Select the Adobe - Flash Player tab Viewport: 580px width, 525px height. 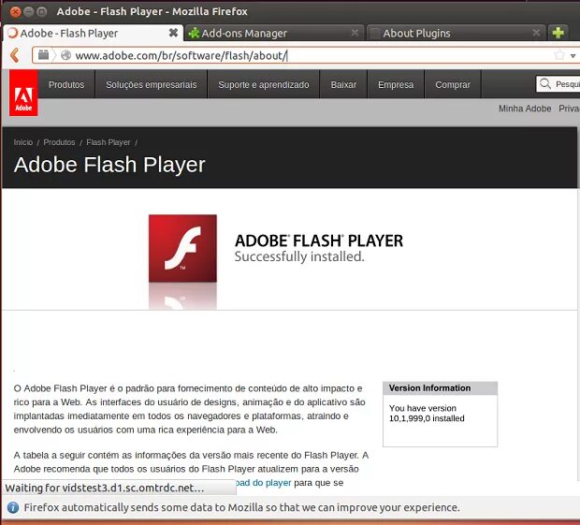tap(94, 33)
